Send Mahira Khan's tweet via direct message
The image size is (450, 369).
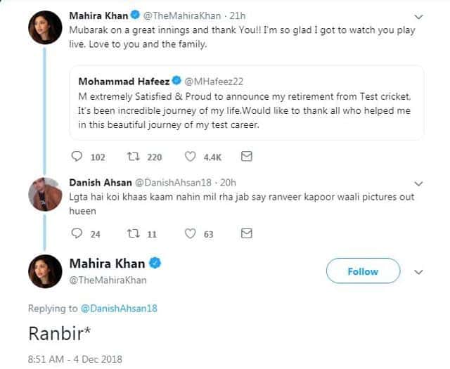click(246, 157)
